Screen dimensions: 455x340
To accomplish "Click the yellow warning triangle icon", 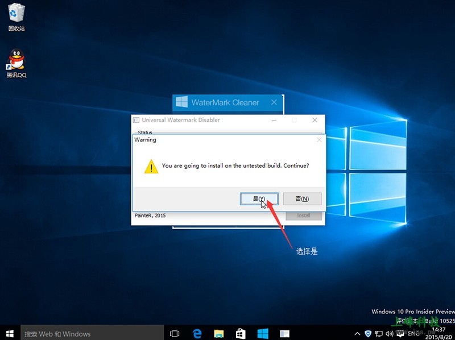I will coord(151,167).
